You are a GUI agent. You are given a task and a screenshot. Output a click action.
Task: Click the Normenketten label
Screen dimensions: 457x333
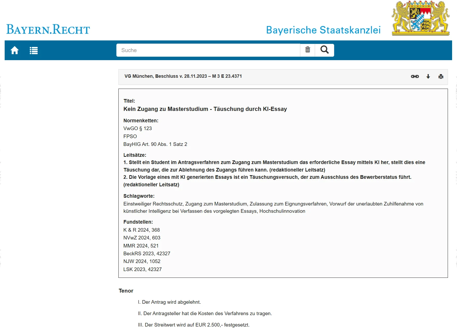click(141, 121)
